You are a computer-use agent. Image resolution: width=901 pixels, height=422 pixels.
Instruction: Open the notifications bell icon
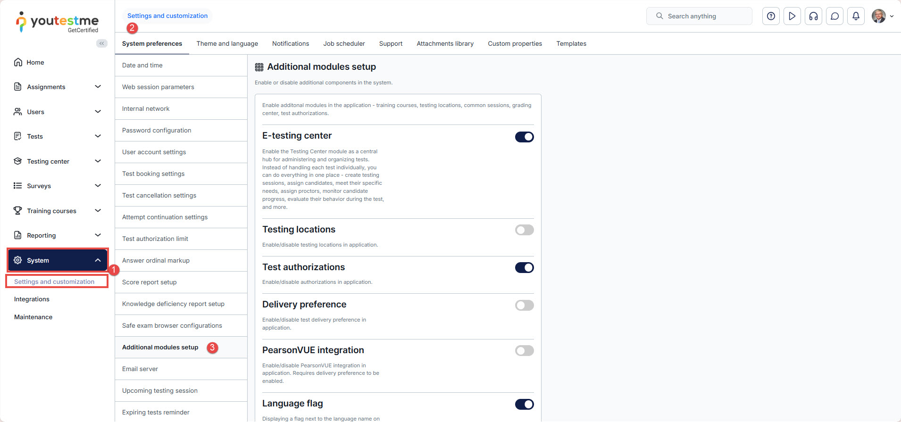point(856,16)
